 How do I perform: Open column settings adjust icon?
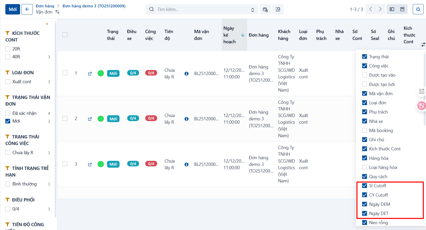click(x=423, y=45)
